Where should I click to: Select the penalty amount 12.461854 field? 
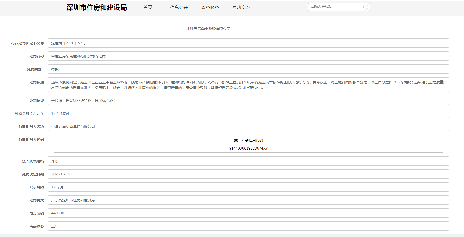[x=248, y=114]
